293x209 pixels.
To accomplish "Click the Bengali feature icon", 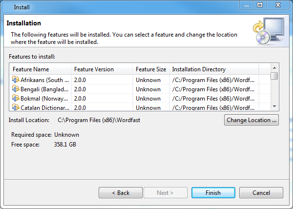I will coord(16,89).
